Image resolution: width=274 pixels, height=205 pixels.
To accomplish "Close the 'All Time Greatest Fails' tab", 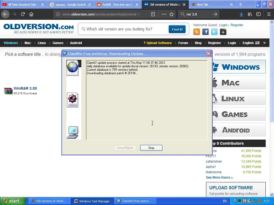I will (x=43, y=5).
